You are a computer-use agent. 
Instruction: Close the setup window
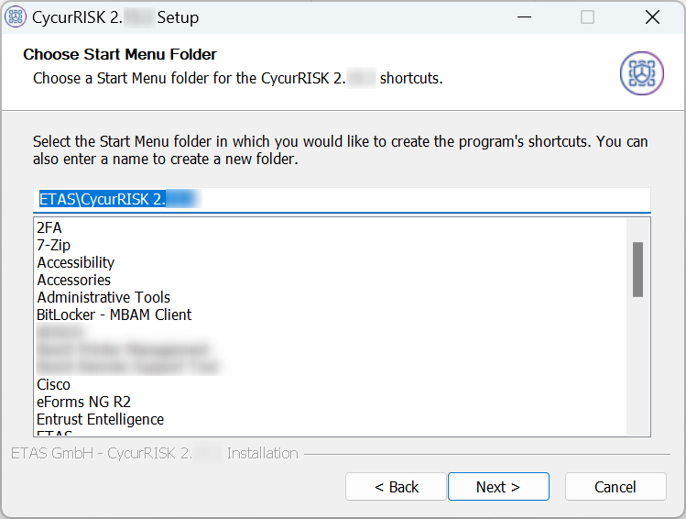point(652,17)
